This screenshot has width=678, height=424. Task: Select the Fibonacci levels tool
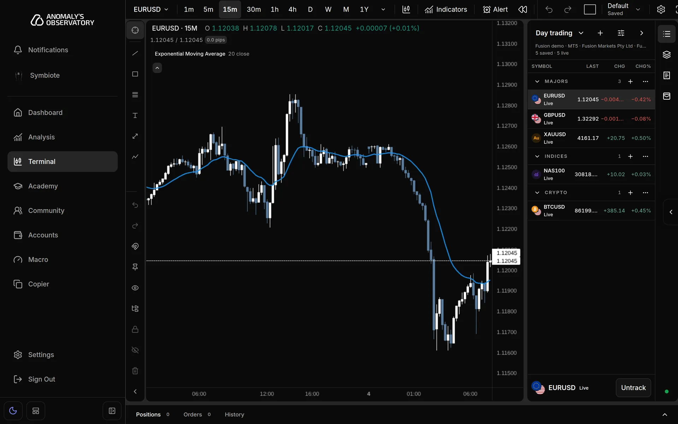pyautogui.click(x=135, y=95)
